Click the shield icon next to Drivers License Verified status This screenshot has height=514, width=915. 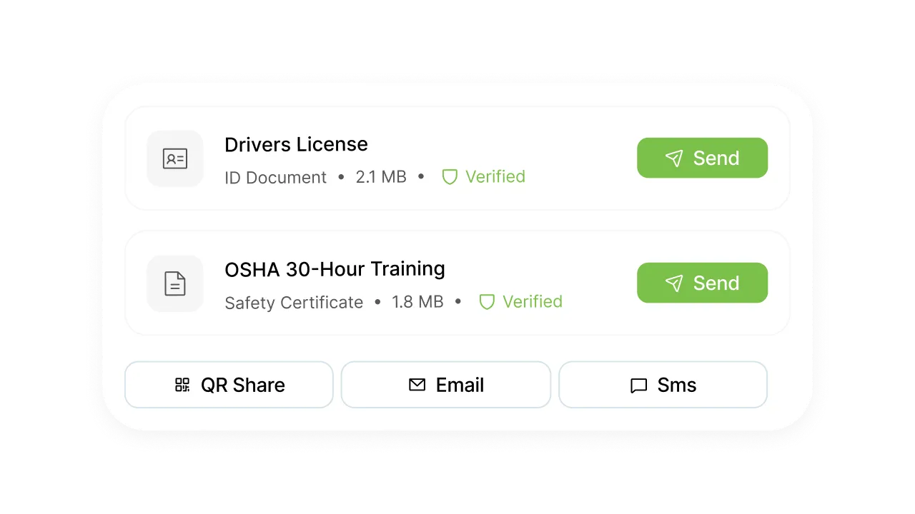pyautogui.click(x=450, y=176)
